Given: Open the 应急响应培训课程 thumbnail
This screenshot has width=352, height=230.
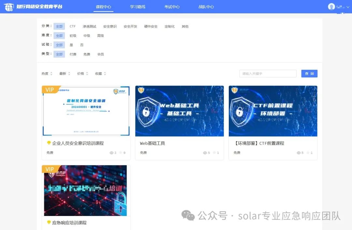Looking at the screenshot, I should pos(85,191).
